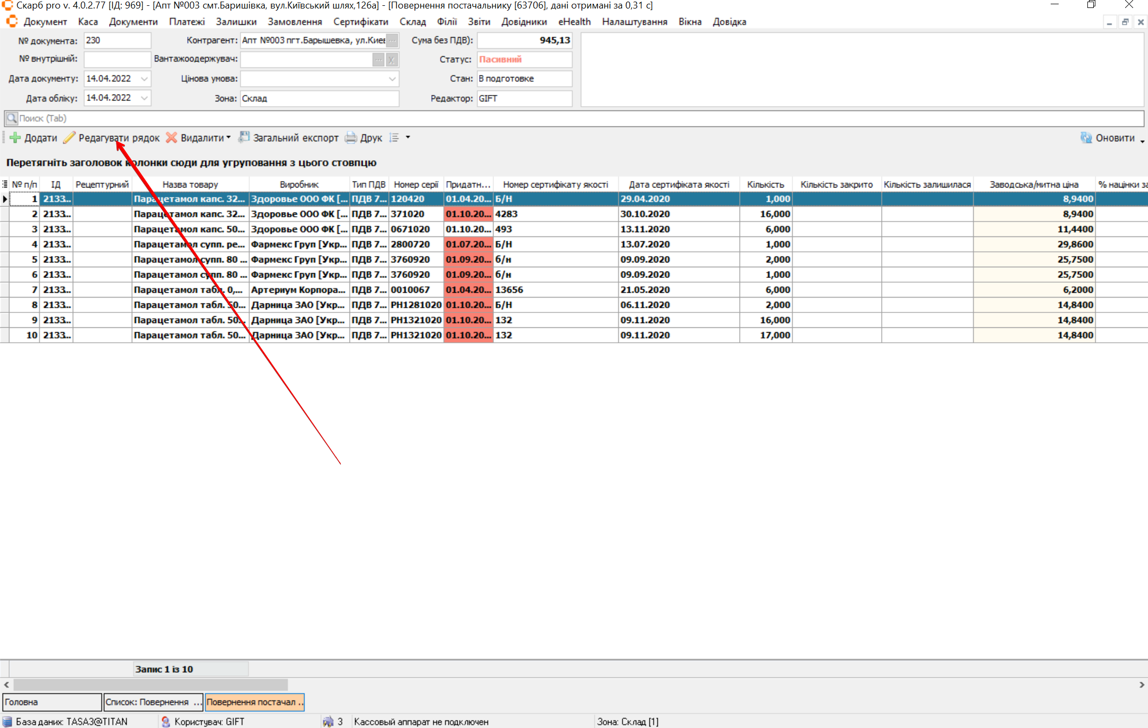The image size is (1148, 728).
Task: Switch to the Головна tab
Action: pos(52,702)
